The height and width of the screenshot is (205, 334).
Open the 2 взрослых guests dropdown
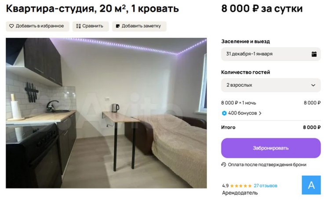(271, 85)
